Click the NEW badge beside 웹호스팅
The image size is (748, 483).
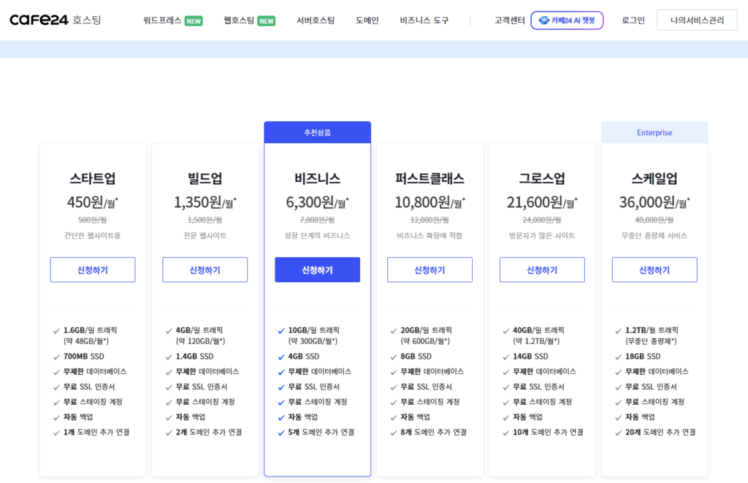pos(266,20)
